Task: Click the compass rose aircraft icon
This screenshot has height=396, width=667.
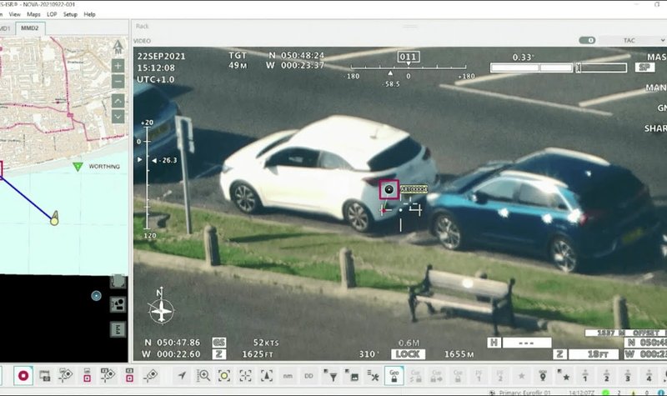Action: pyautogui.click(x=161, y=311)
